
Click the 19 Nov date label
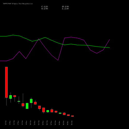point(27,123)
